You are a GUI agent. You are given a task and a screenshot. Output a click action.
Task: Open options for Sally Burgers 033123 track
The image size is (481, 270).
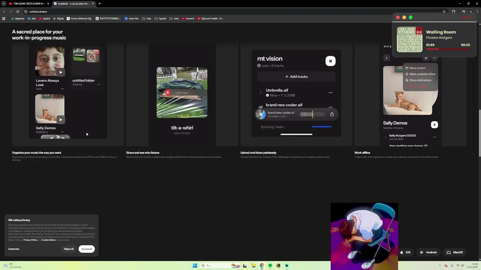[x=434, y=137]
